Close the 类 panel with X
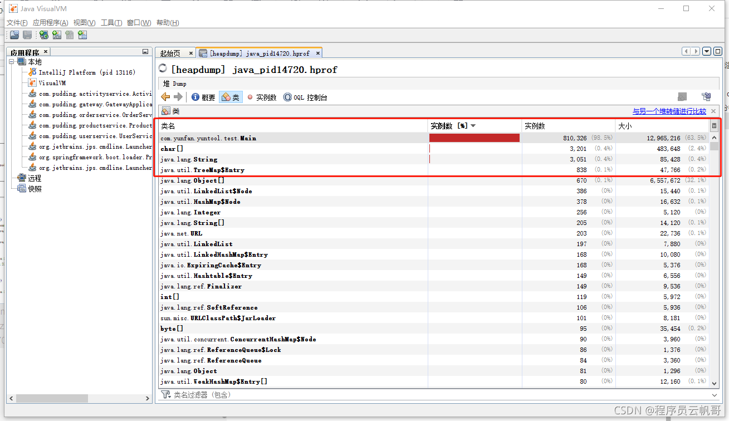This screenshot has width=729, height=421. click(713, 111)
